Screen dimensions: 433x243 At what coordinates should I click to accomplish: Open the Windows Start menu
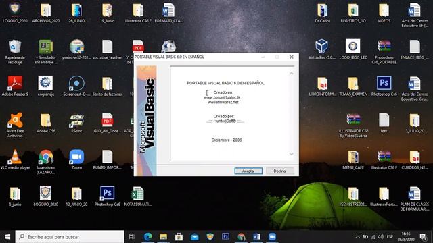click(x=7, y=237)
